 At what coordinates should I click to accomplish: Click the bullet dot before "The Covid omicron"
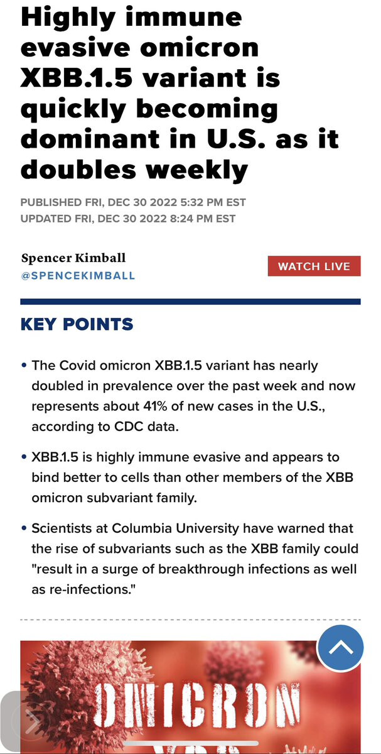point(24,366)
